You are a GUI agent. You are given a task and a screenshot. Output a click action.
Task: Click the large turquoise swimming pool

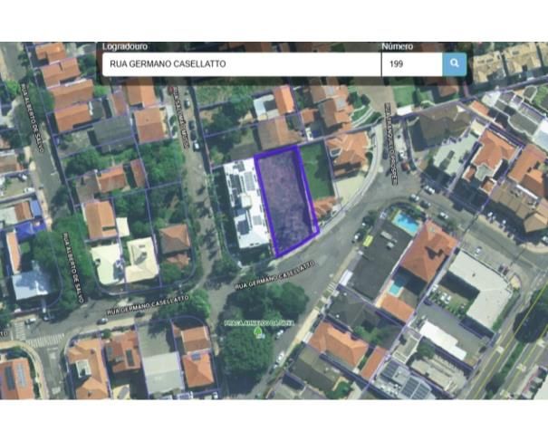pos(406,223)
